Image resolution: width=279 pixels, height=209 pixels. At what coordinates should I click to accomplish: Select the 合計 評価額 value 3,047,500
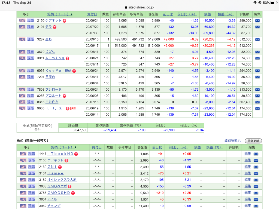[80, 130]
